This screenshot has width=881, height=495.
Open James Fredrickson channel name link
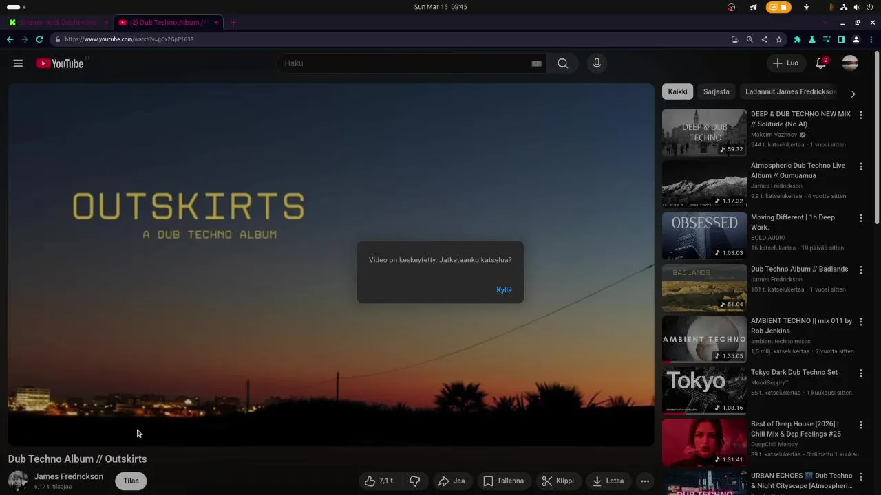[69, 476]
